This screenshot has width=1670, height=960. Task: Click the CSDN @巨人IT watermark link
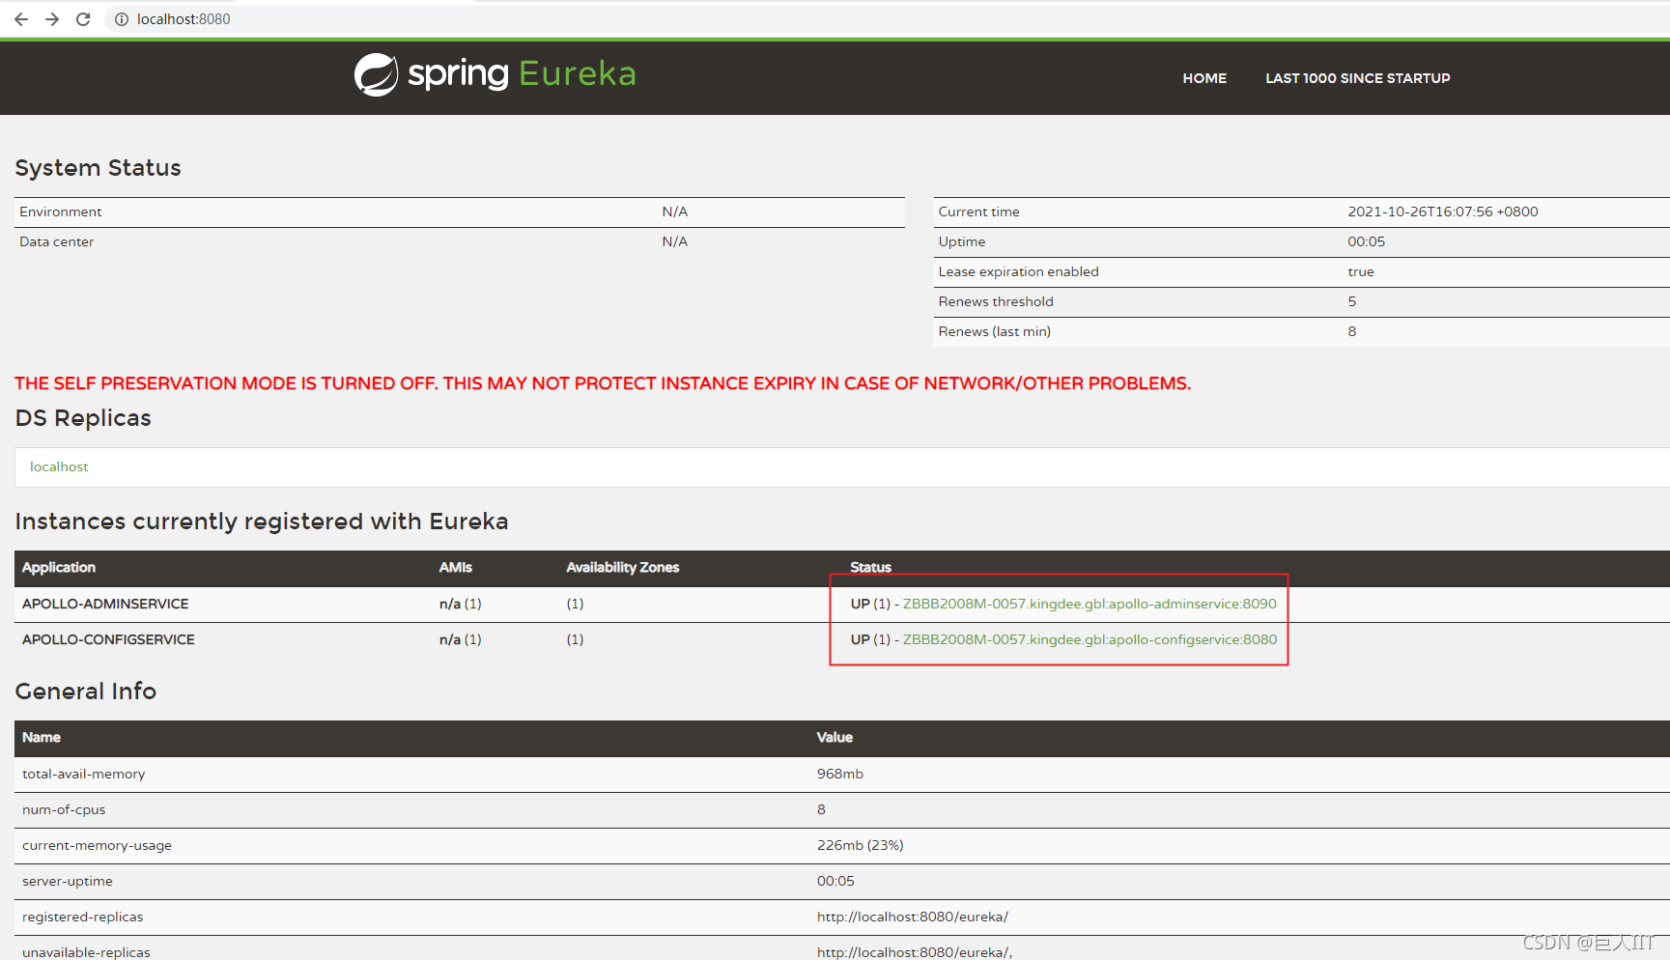tap(1587, 942)
